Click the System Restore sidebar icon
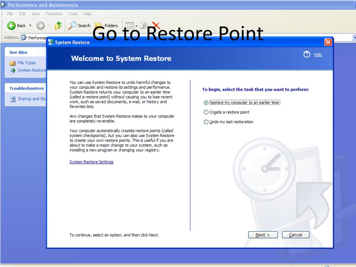This screenshot has width=356, height=267. tap(13, 71)
